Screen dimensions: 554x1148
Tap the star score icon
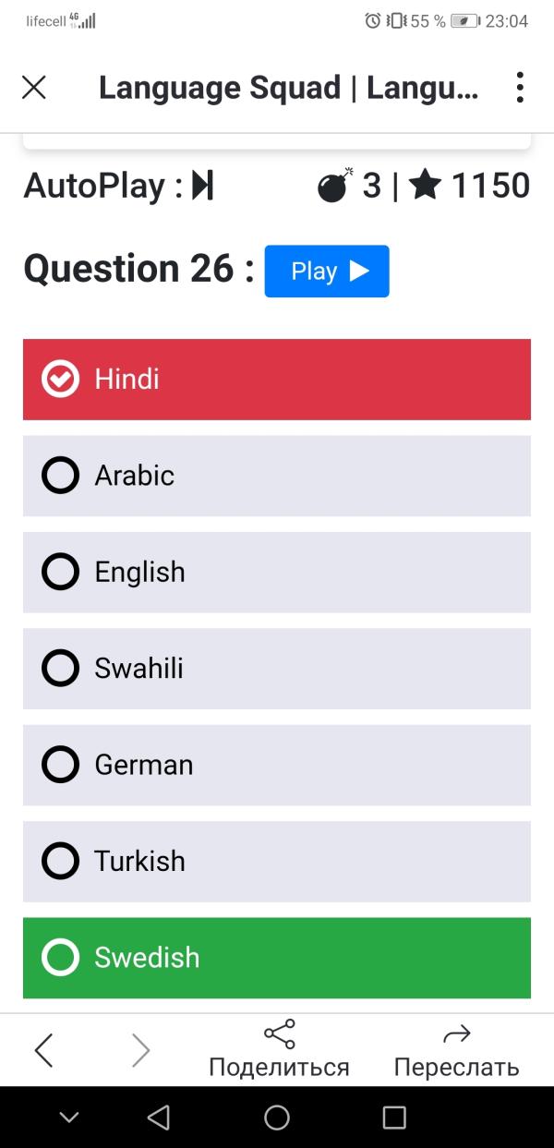426,185
